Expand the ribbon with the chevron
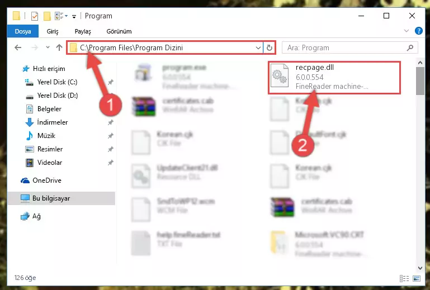Viewport: 430px width, 290px height. (x=407, y=31)
